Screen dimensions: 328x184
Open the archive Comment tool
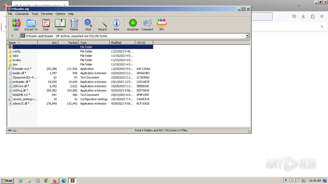tap(147, 25)
